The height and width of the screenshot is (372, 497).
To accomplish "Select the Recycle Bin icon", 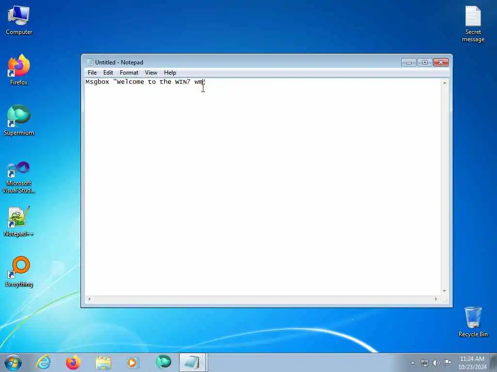I will coord(473,322).
